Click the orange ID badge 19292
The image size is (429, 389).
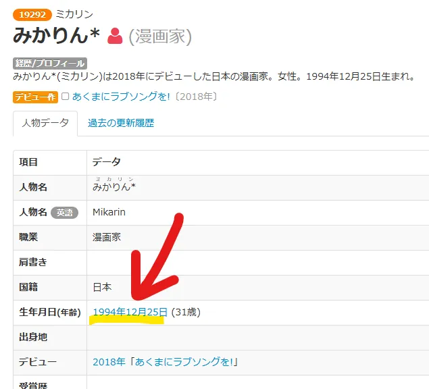tap(32, 14)
